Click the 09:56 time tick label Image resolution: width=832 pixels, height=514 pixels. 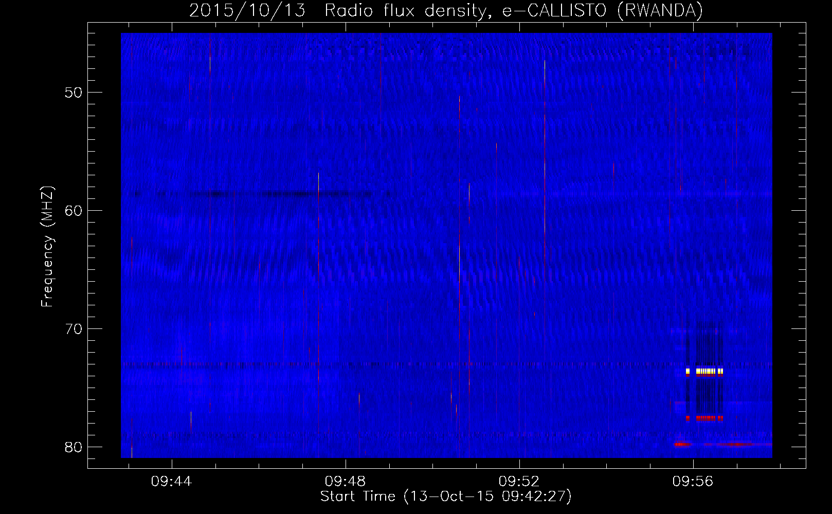click(x=693, y=481)
